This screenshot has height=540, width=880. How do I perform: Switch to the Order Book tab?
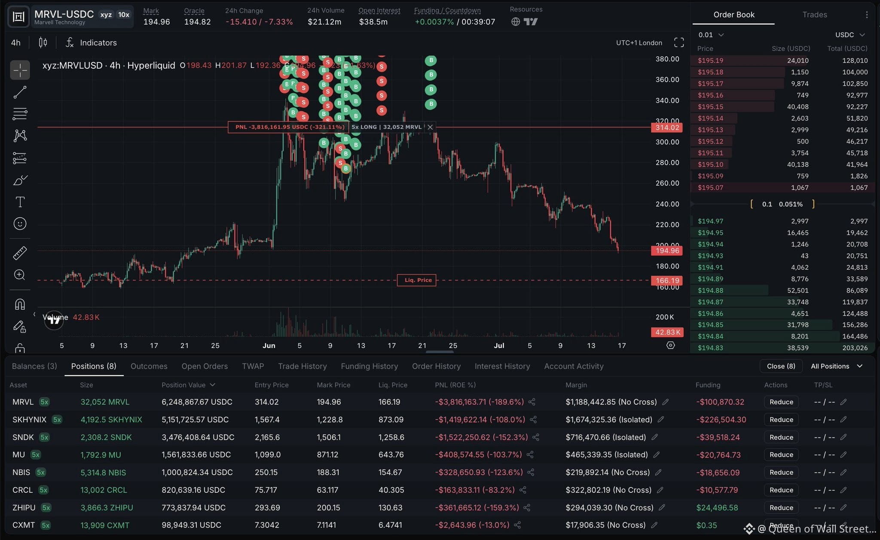734,15
